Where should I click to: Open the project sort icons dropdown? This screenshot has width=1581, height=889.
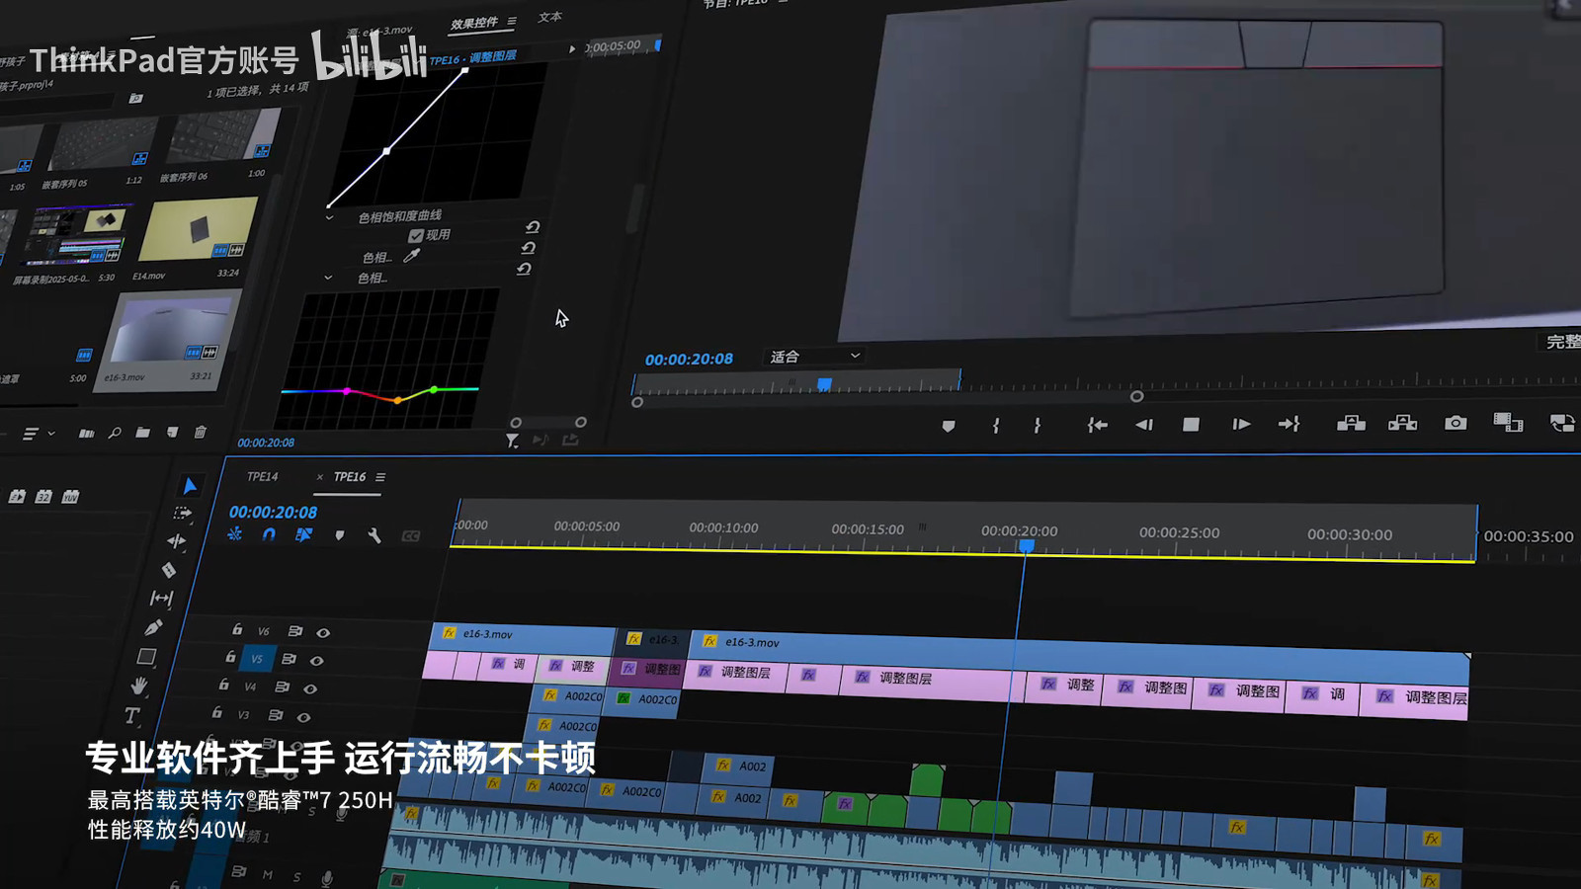(x=39, y=434)
